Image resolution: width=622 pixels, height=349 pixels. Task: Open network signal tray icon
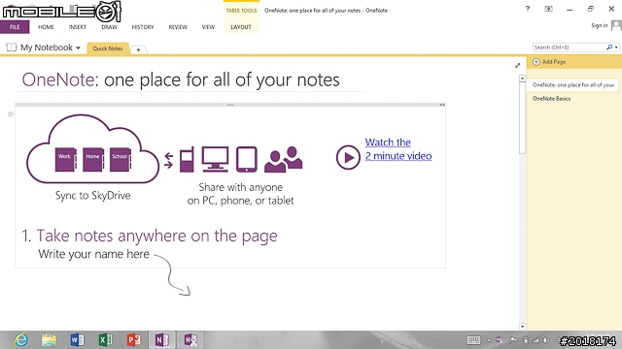click(x=536, y=340)
